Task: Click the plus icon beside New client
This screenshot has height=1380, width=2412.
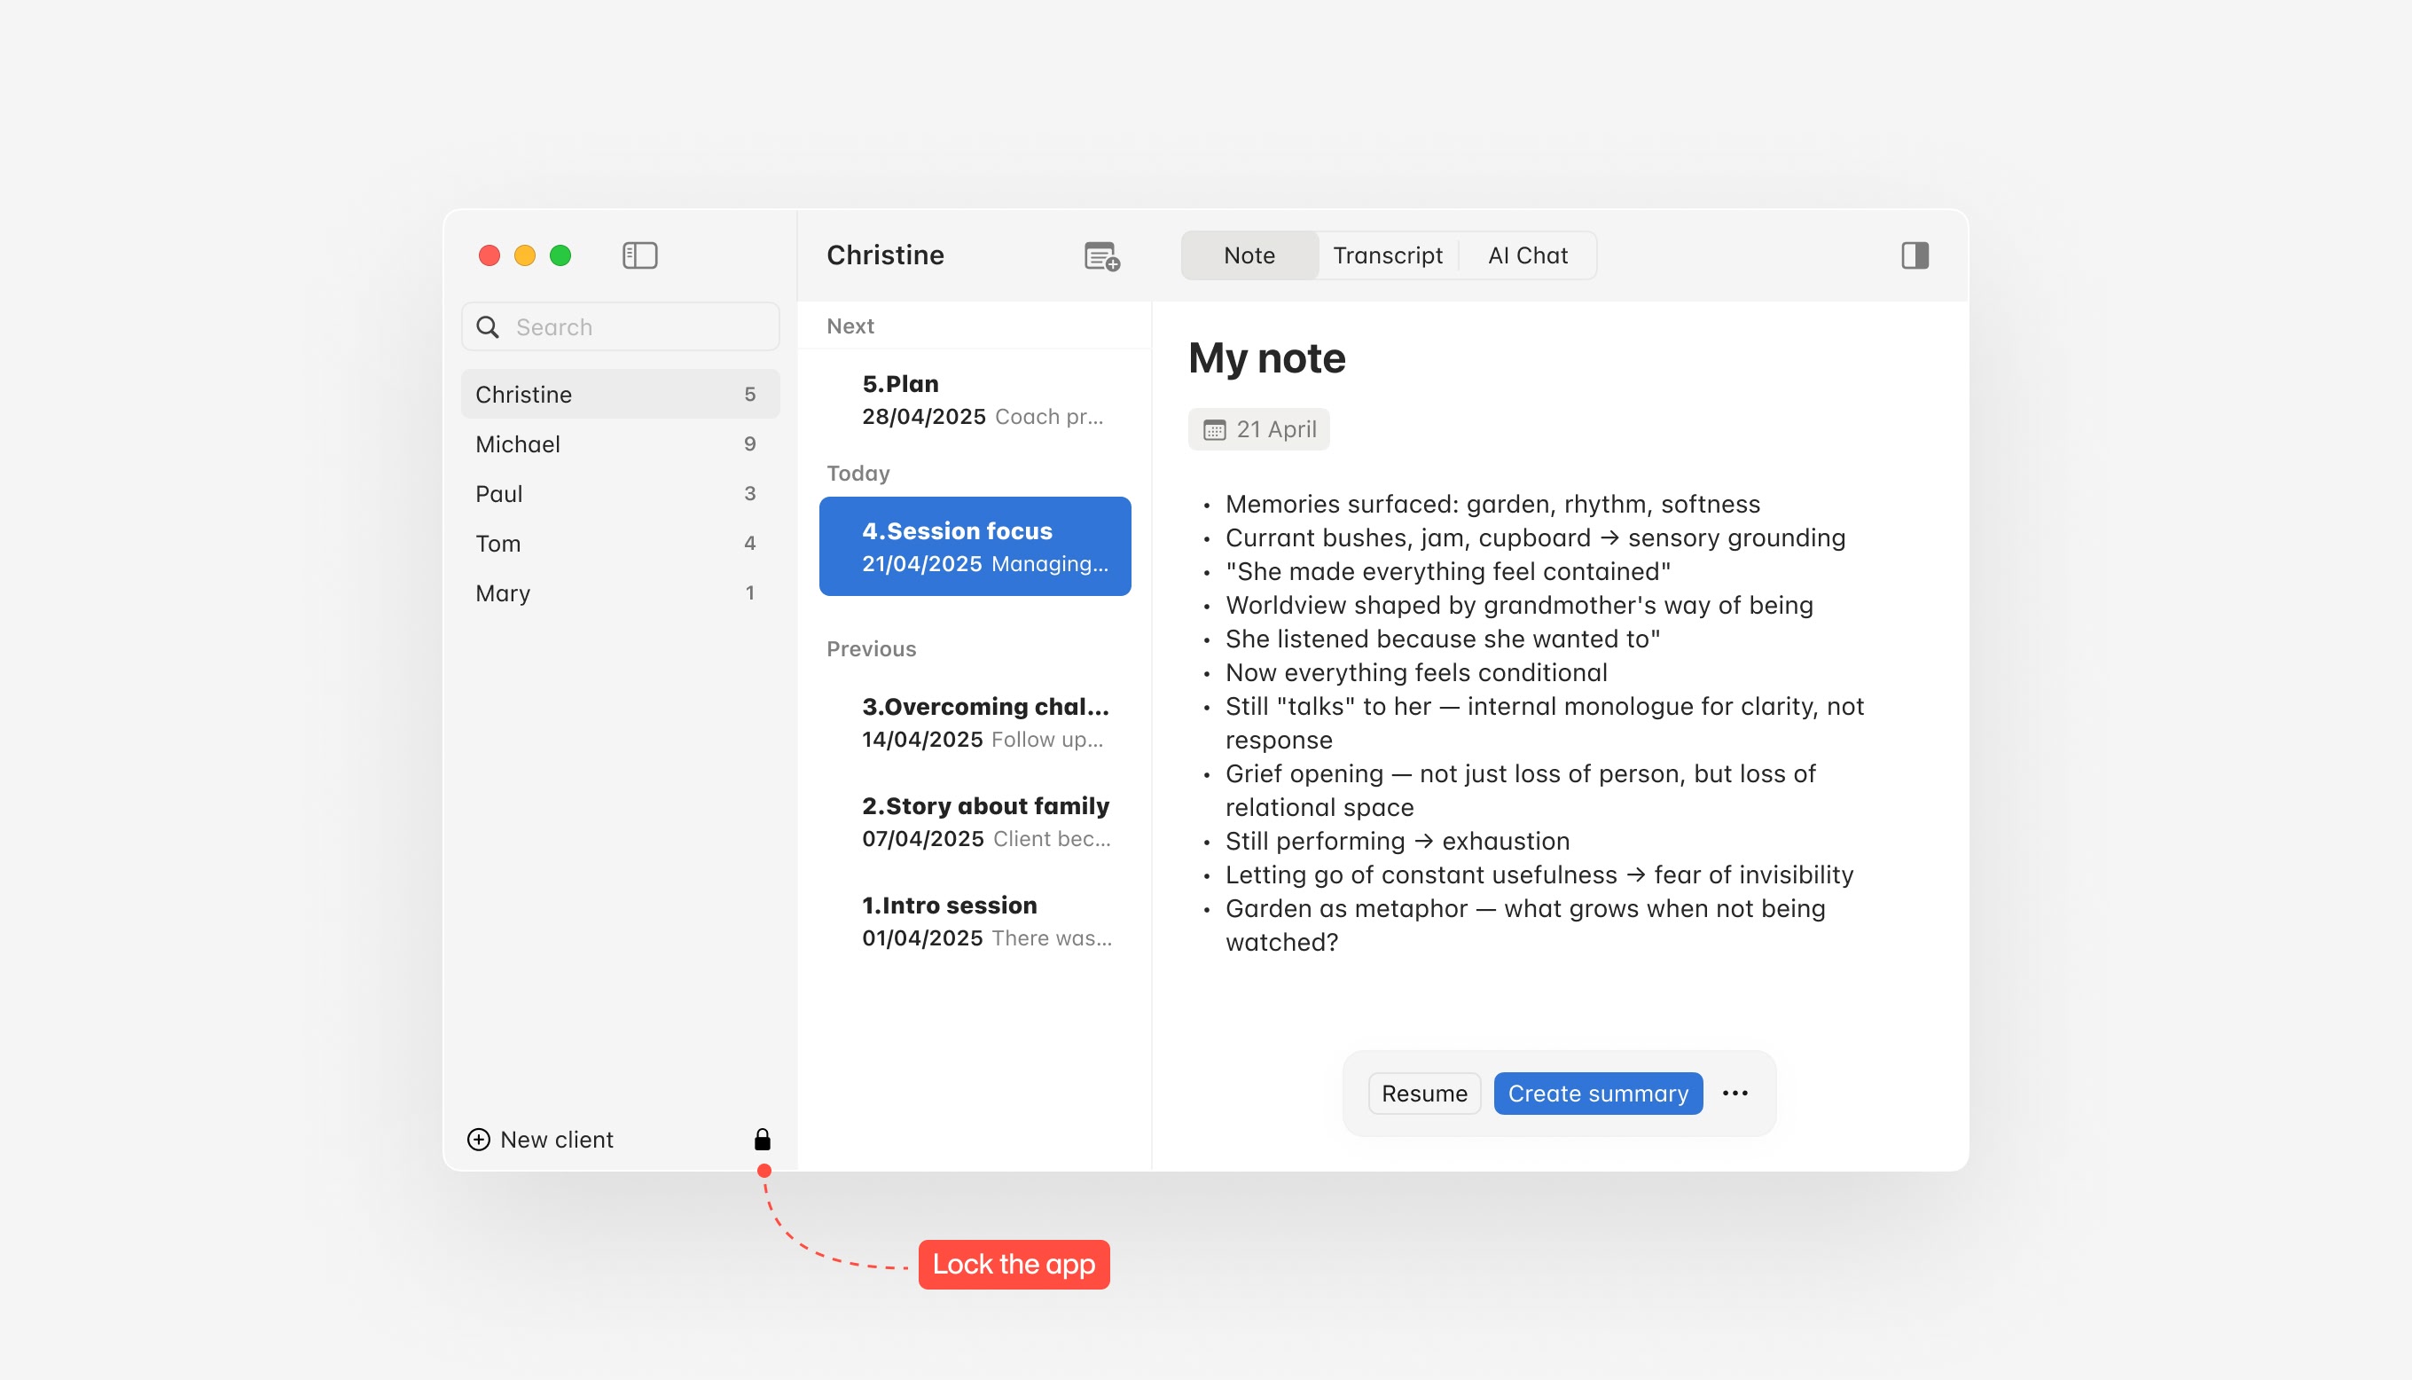Action: [x=480, y=1140]
